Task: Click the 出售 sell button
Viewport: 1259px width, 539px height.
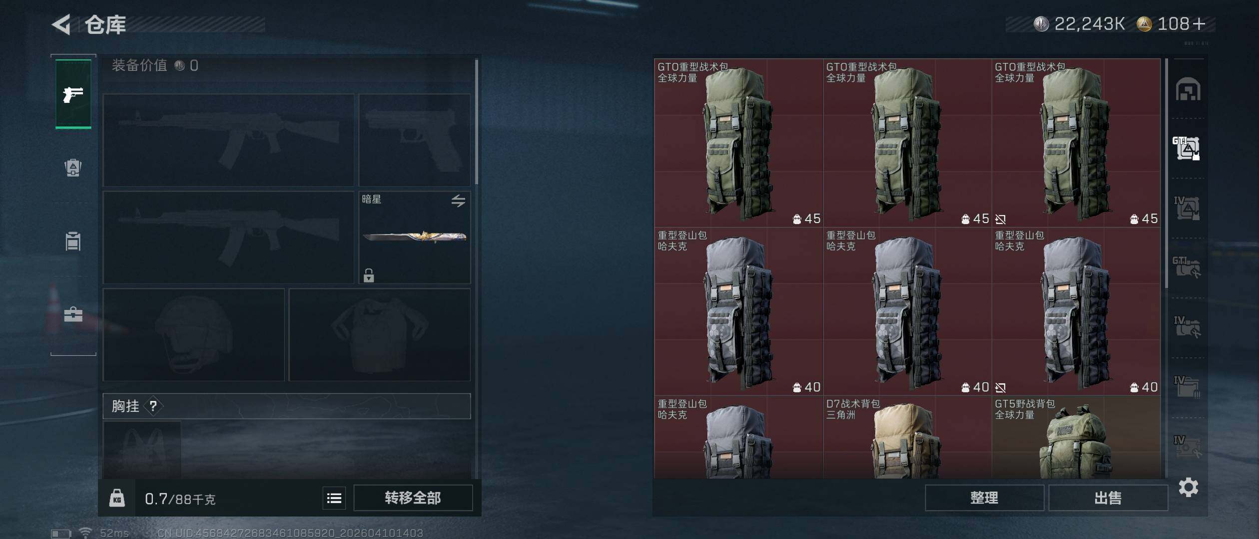Action: point(1108,498)
